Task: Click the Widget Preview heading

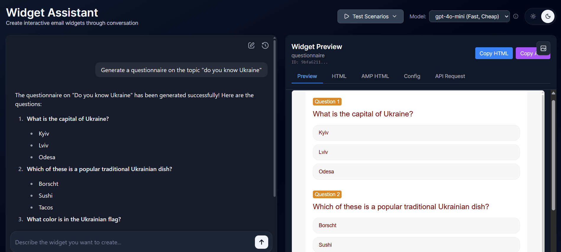Action: pyautogui.click(x=317, y=47)
